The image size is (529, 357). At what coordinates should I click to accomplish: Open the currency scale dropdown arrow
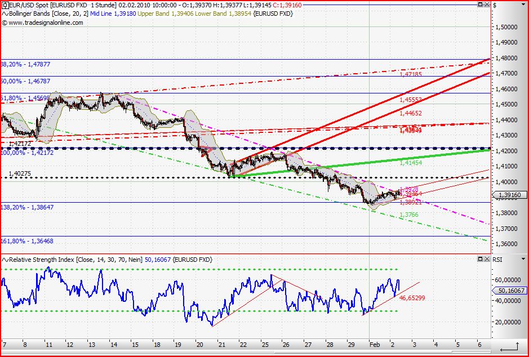coord(523,5)
